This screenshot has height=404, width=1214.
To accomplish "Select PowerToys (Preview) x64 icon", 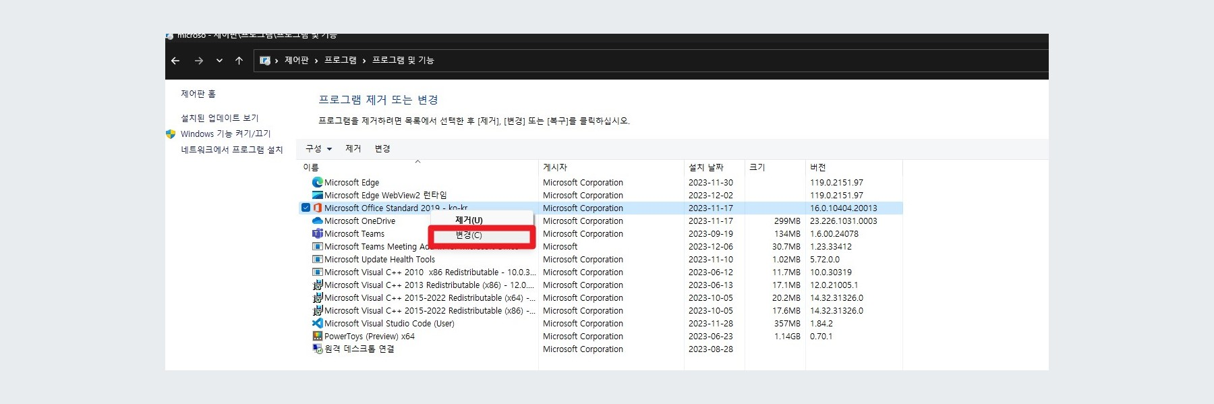I will coord(318,336).
